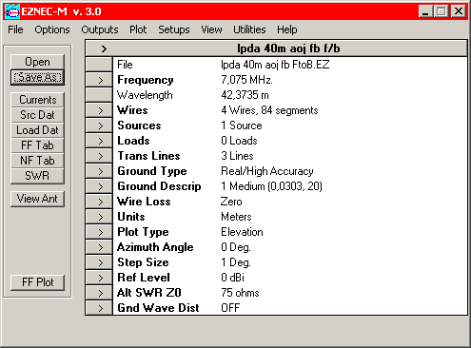Maximize the EZNEC-M window
This screenshot has height=348, width=471.
click(441, 11)
